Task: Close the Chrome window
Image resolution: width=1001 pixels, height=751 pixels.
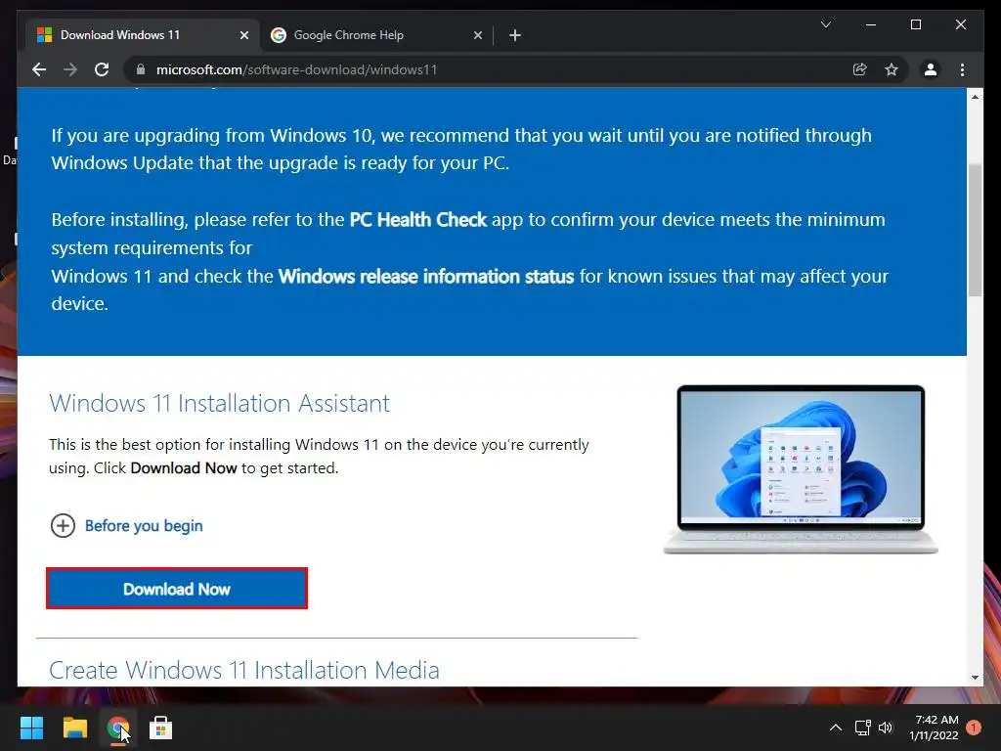Action: pos(961,24)
